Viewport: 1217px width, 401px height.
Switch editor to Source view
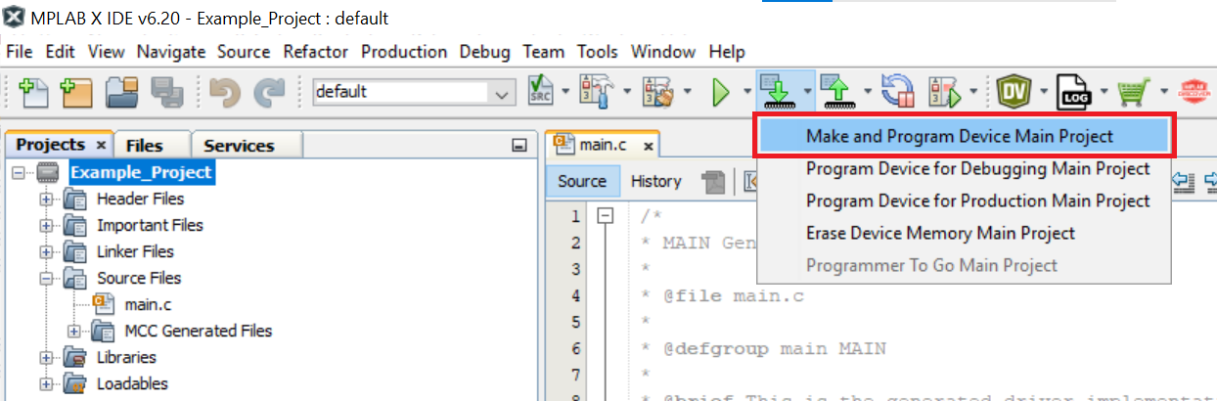[x=582, y=181]
